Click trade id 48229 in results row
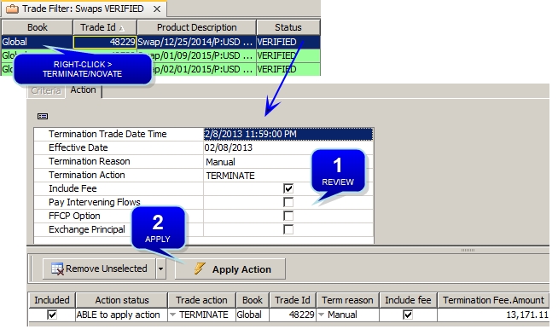This screenshot has height=335, width=558. tap(293, 315)
